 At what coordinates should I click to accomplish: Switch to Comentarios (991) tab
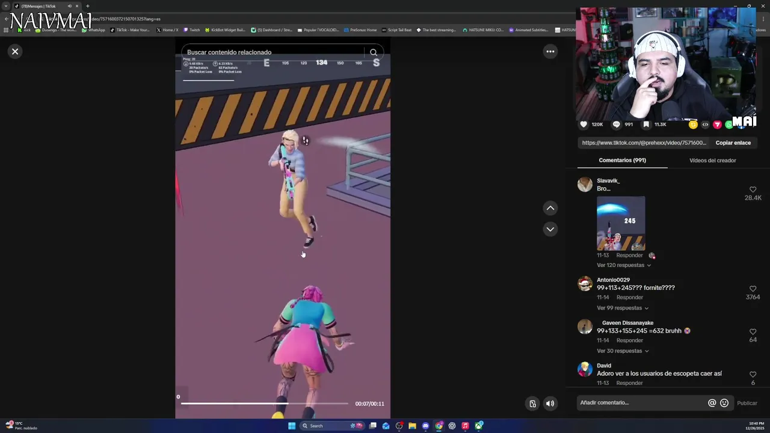[x=622, y=160]
